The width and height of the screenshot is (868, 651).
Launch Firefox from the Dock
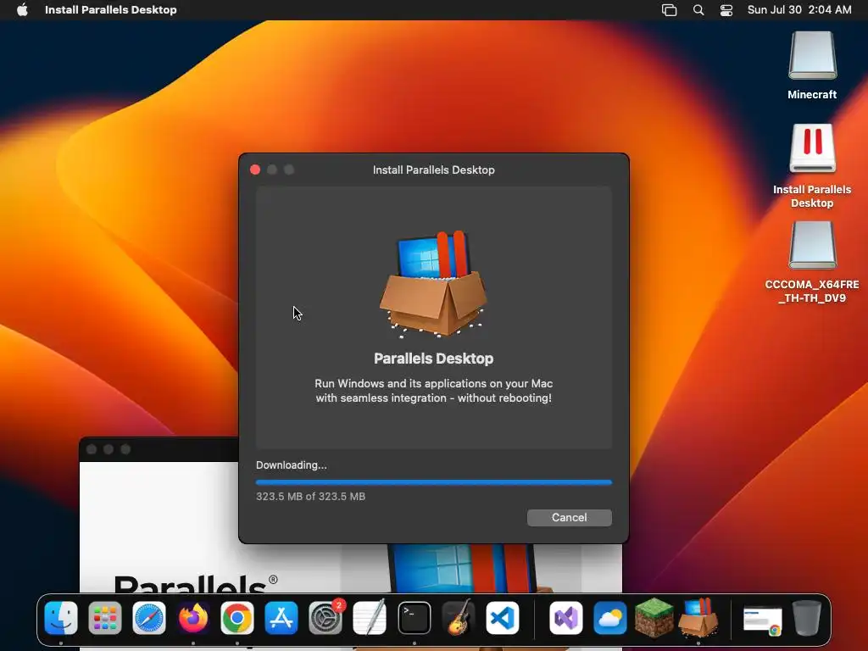(193, 618)
